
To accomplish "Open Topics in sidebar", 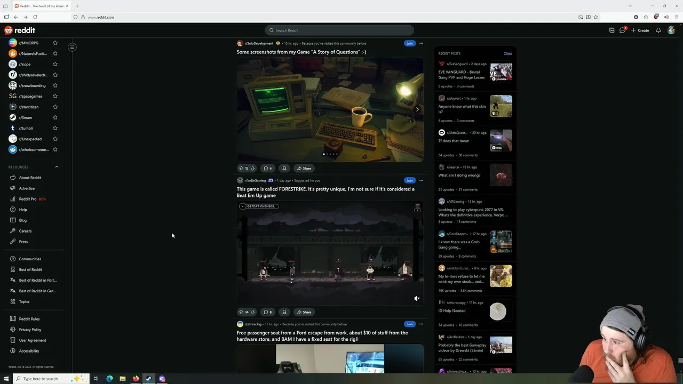I will 24,301.
